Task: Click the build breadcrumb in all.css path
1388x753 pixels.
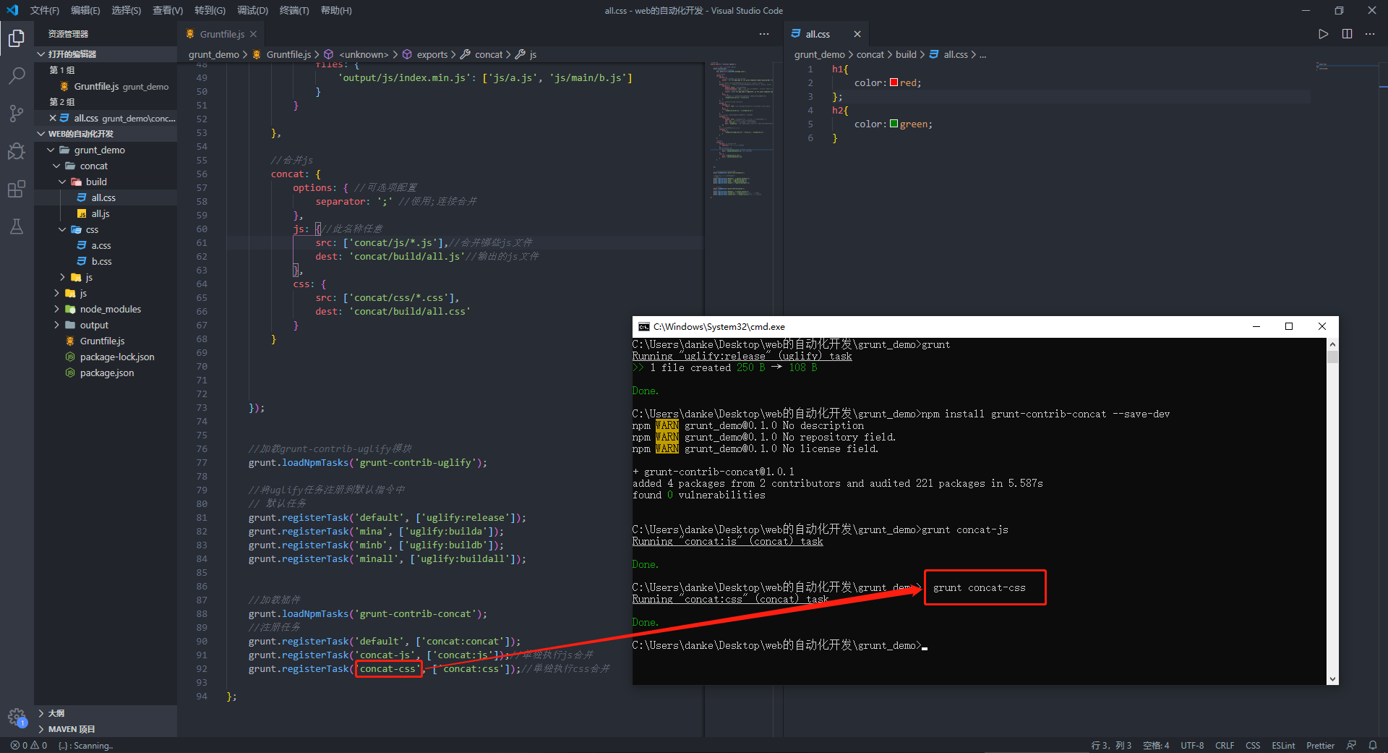Action: pyautogui.click(x=906, y=54)
